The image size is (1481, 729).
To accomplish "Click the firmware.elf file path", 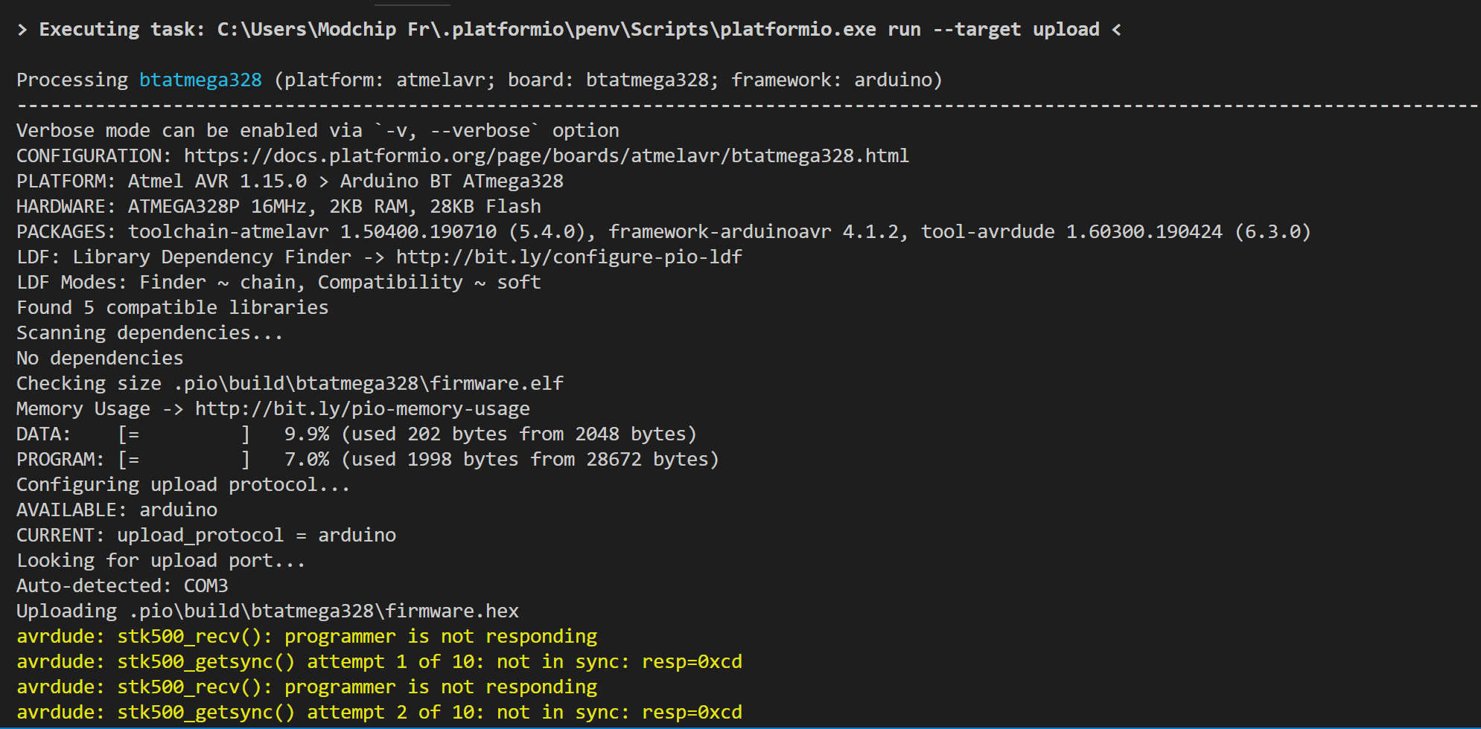I will pyautogui.click(x=369, y=383).
